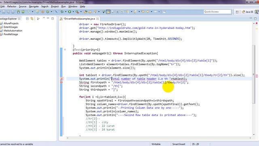
Task: Click the horizontal scrollbar right arrow
Action: [x=250, y=138]
